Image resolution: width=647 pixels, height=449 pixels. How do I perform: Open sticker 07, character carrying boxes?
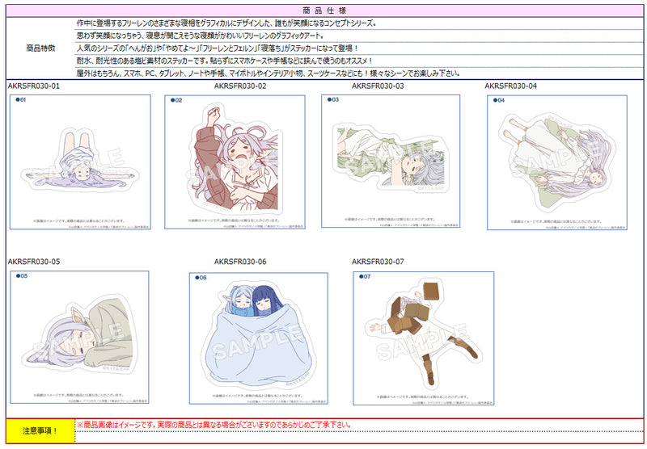(423, 338)
